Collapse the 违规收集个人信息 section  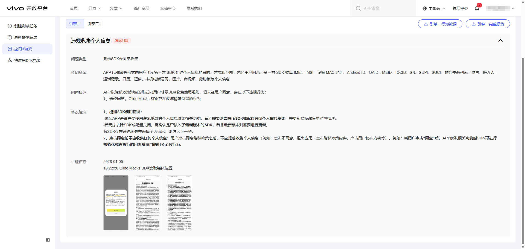[x=500, y=40]
